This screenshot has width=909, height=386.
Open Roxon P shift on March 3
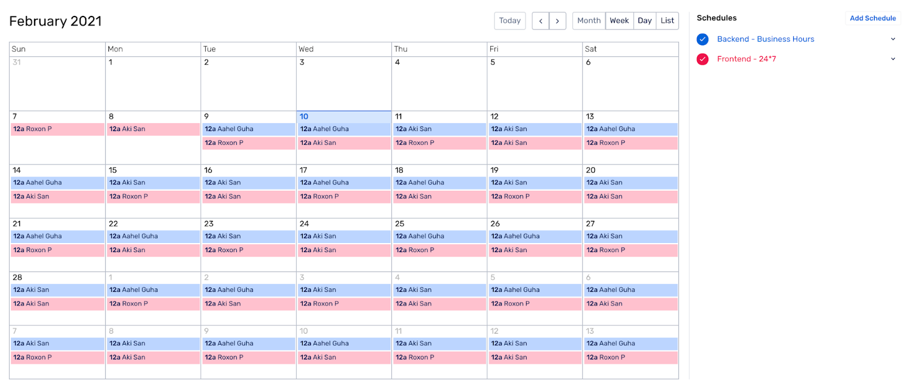tap(344, 304)
